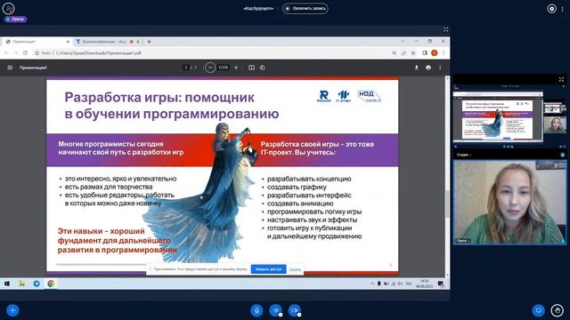Open the Студия dropdown label
570x320 pixels.
[464, 155]
